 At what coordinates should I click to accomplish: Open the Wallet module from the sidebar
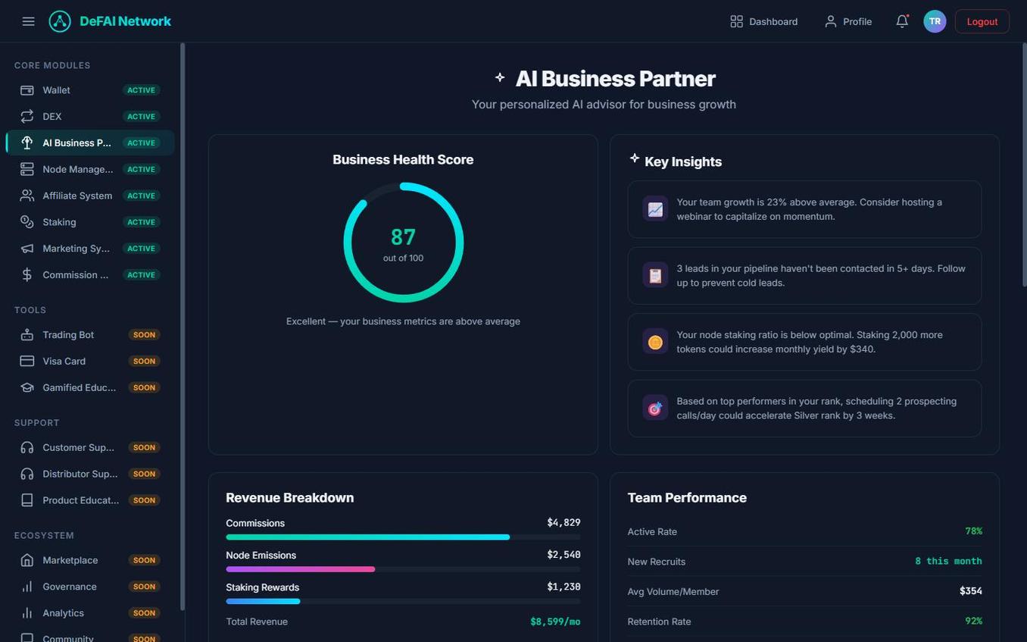[x=27, y=90]
